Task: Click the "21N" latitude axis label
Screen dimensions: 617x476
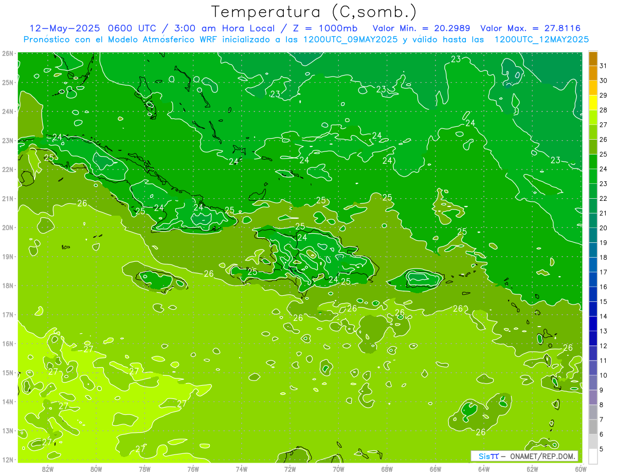Action: pos(7,198)
